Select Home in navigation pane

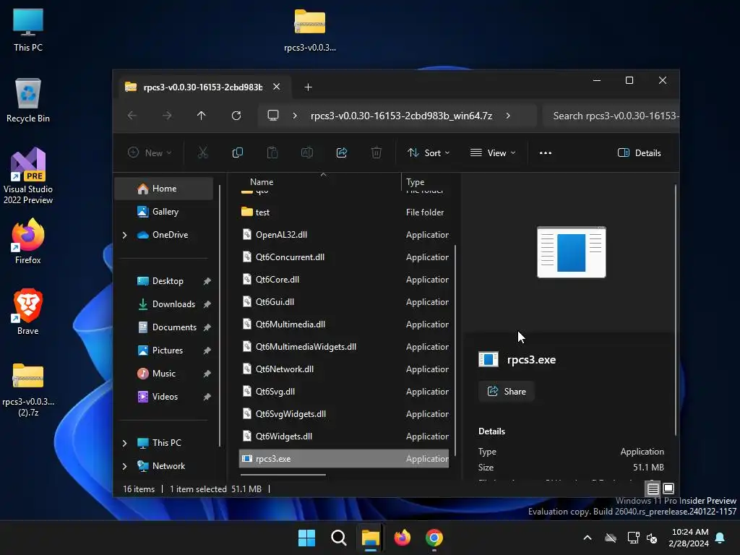(164, 189)
